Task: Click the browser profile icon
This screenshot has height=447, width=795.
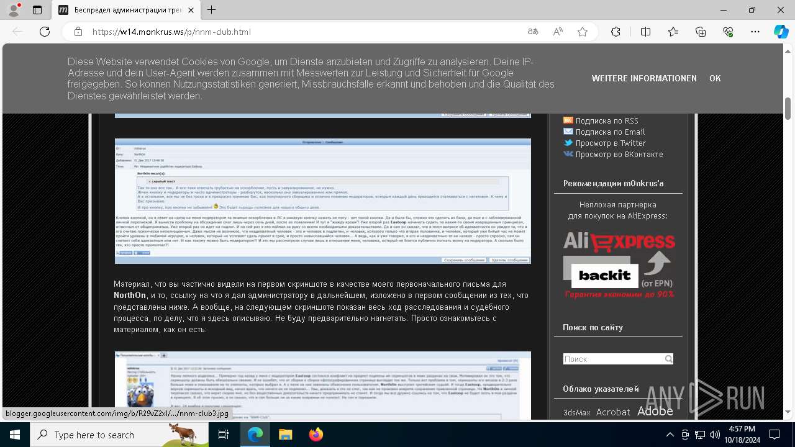Action: (14, 10)
